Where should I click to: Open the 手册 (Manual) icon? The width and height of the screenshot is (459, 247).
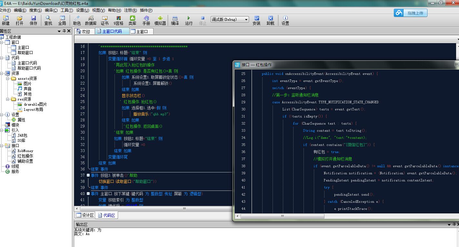click(x=146, y=20)
